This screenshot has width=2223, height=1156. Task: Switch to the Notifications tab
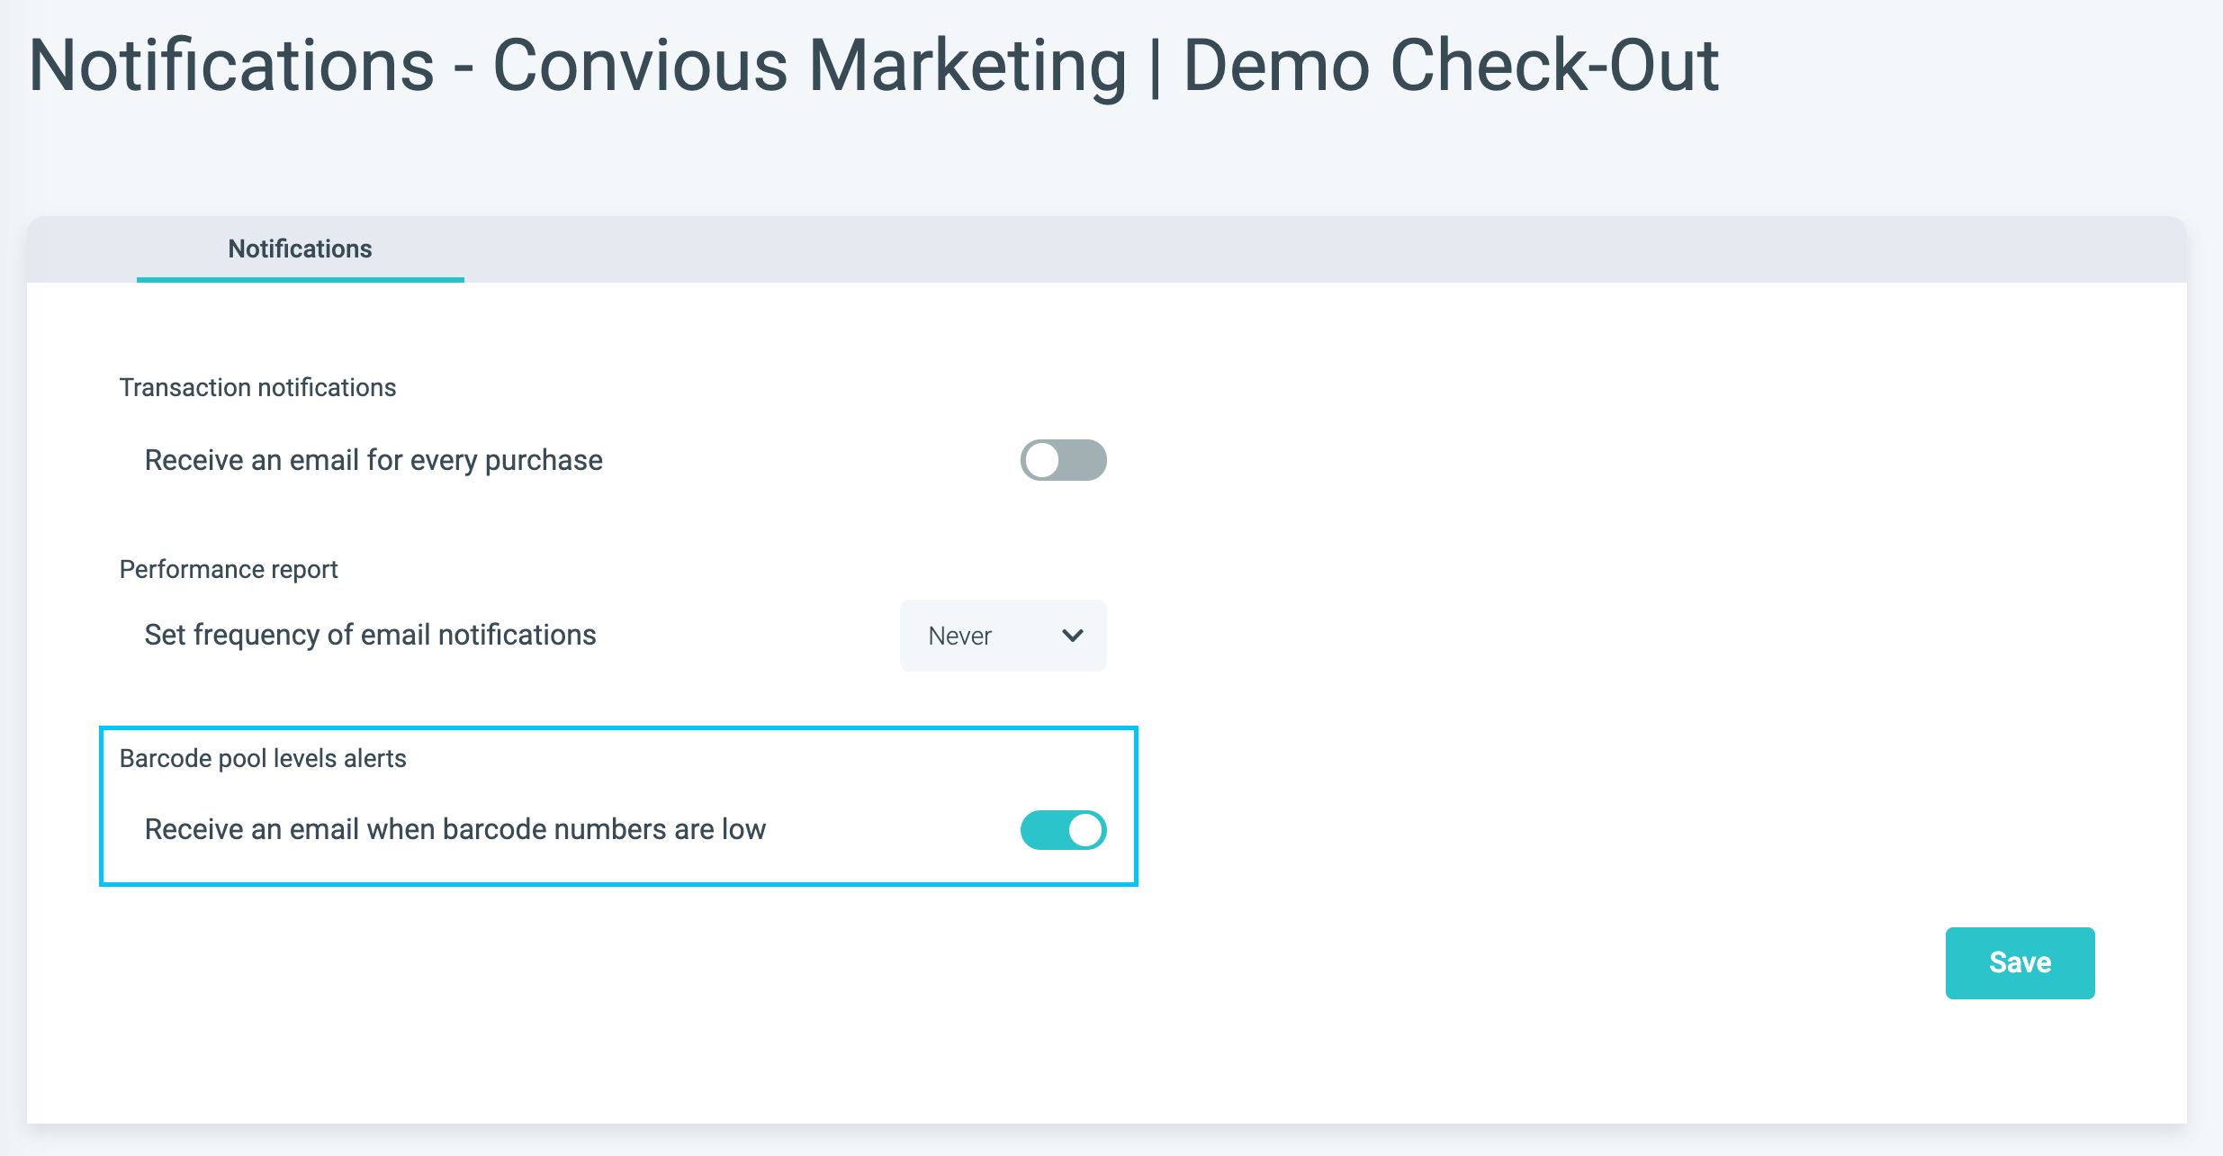click(x=300, y=248)
